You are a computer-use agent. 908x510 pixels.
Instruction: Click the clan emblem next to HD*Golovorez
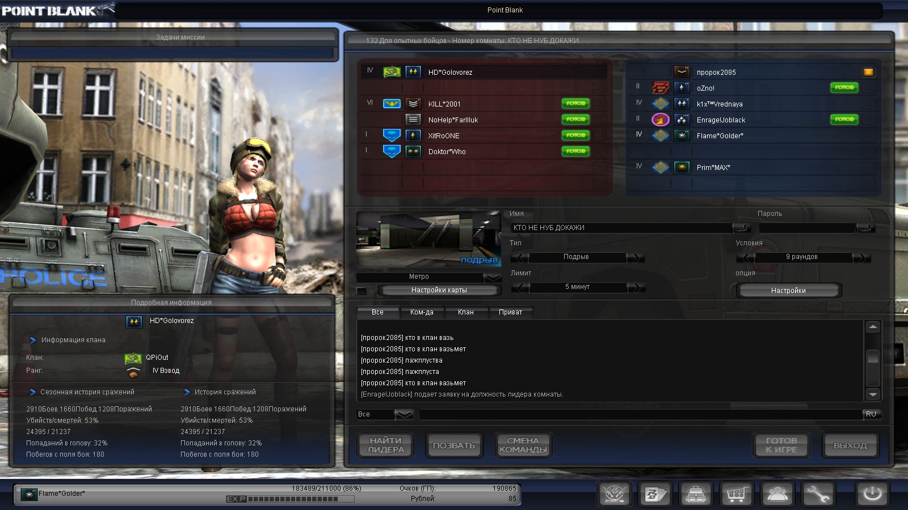point(392,72)
